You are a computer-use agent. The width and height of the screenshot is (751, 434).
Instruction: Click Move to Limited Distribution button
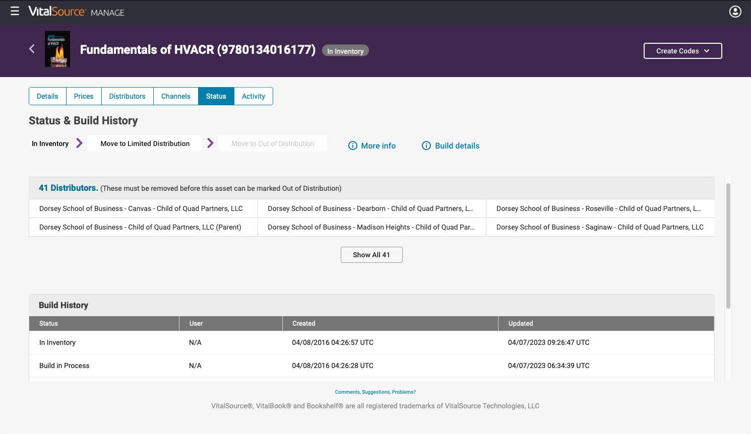(x=145, y=143)
